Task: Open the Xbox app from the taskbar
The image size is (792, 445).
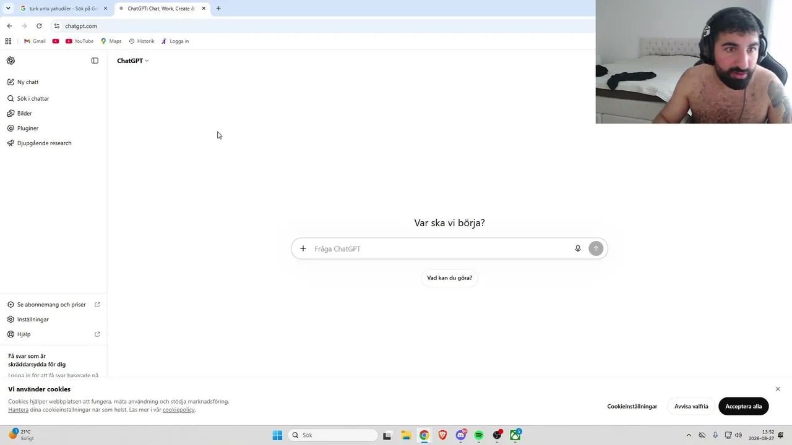Action: tap(515, 435)
